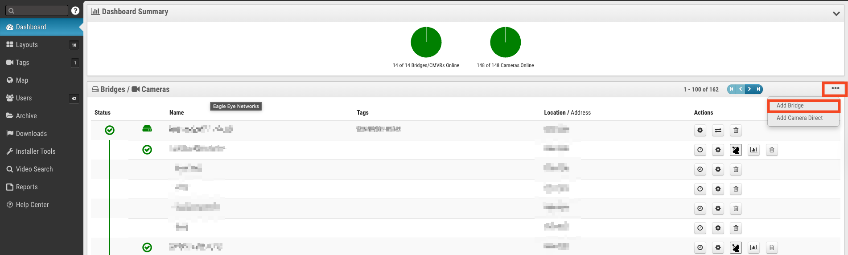Screen dimensions: 848x255
Task: Click the green bridge device icon
Action: coord(147,129)
